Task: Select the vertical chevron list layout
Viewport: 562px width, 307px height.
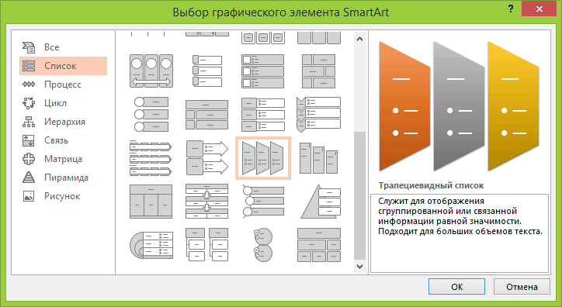Action: (318, 115)
